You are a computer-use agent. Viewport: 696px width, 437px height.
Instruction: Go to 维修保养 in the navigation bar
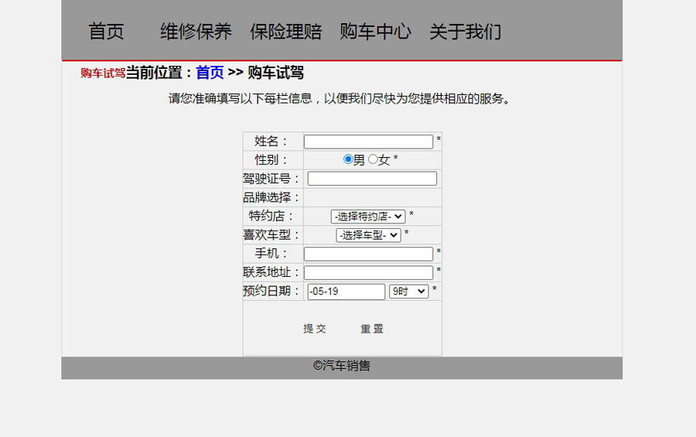pos(196,32)
